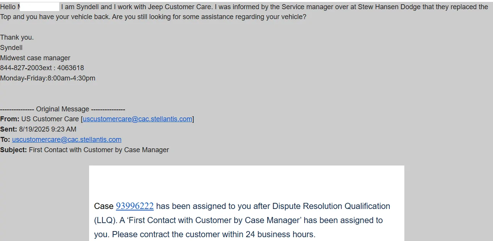Viewport: 493px width, 241px height.
Task: Click the bold To label
Action: point(5,140)
